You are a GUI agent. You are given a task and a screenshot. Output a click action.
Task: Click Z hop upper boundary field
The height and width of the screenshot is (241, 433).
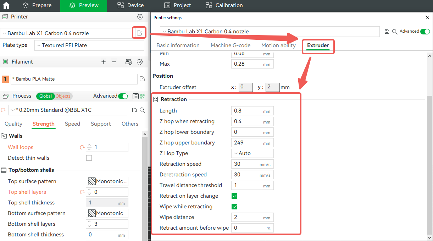pyautogui.click(x=252, y=143)
